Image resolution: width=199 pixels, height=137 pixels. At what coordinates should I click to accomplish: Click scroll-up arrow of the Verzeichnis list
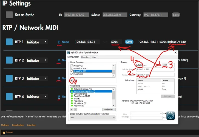(x=113, y=89)
